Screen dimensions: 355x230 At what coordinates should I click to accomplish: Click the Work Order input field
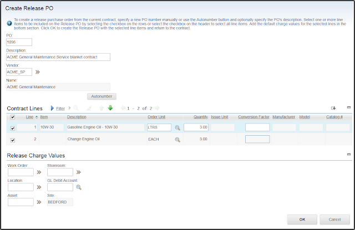[x=21, y=172]
